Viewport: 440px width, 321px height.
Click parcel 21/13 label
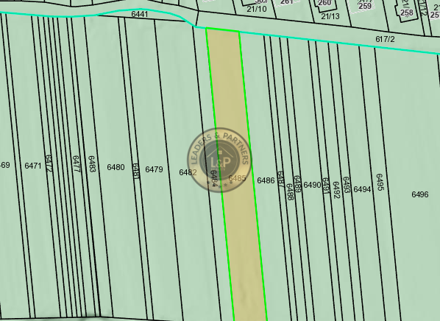(330, 16)
